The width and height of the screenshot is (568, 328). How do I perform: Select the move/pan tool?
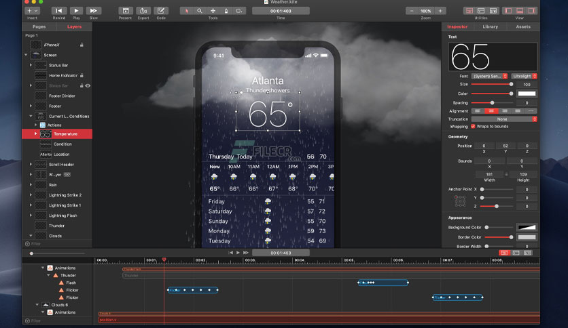coord(213,11)
